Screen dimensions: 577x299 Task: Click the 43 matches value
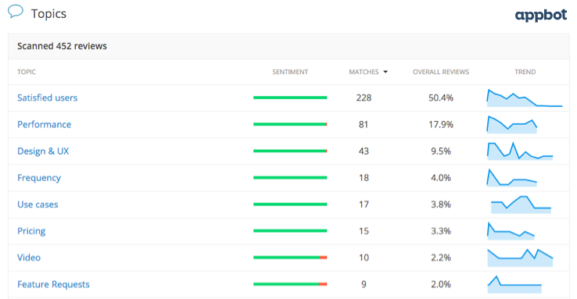[364, 151]
